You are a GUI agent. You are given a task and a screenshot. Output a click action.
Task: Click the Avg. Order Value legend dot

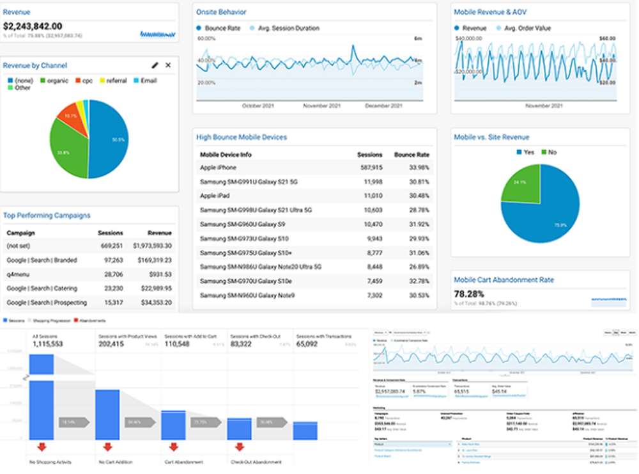[x=498, y=28]
